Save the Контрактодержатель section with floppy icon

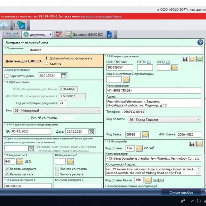click(x=185, y=59)
